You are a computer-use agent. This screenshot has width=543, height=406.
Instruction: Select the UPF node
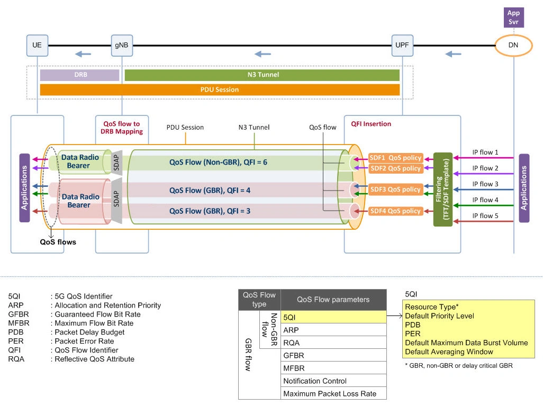[x=402, y=46]
